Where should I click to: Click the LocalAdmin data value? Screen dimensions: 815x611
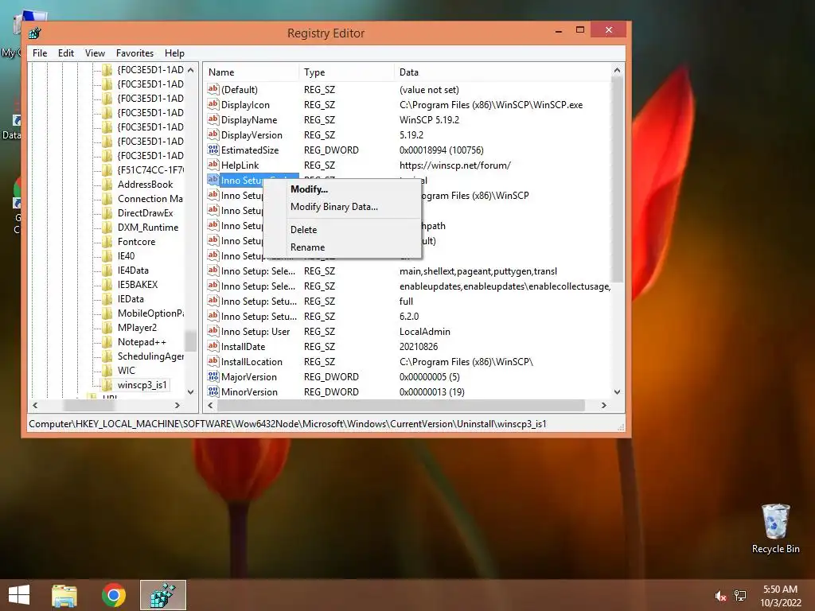pos(425,332)
